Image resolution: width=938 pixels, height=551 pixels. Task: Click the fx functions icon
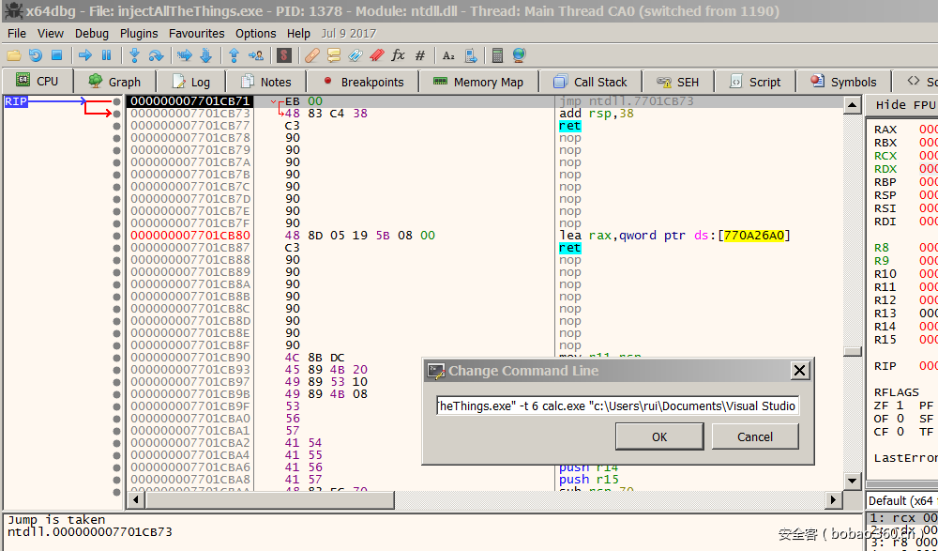click(x=398, y=55)
